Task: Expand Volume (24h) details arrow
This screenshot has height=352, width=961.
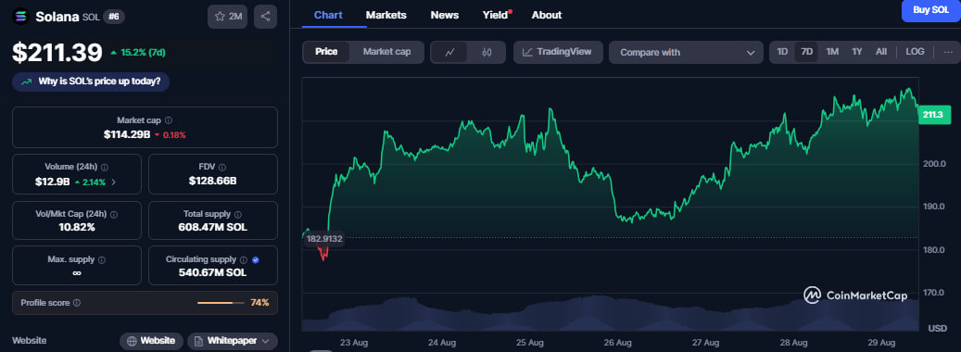Action: pyautogui.click(x=113, y=182)
